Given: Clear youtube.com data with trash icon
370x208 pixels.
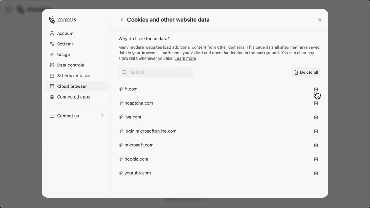Looking at the screenshot, I should coord(316,173).
